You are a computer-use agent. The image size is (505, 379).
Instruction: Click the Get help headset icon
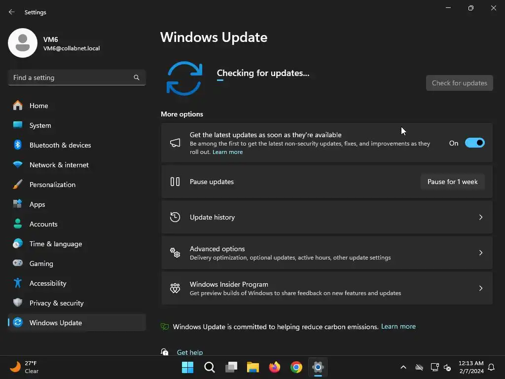pos(165,351)
